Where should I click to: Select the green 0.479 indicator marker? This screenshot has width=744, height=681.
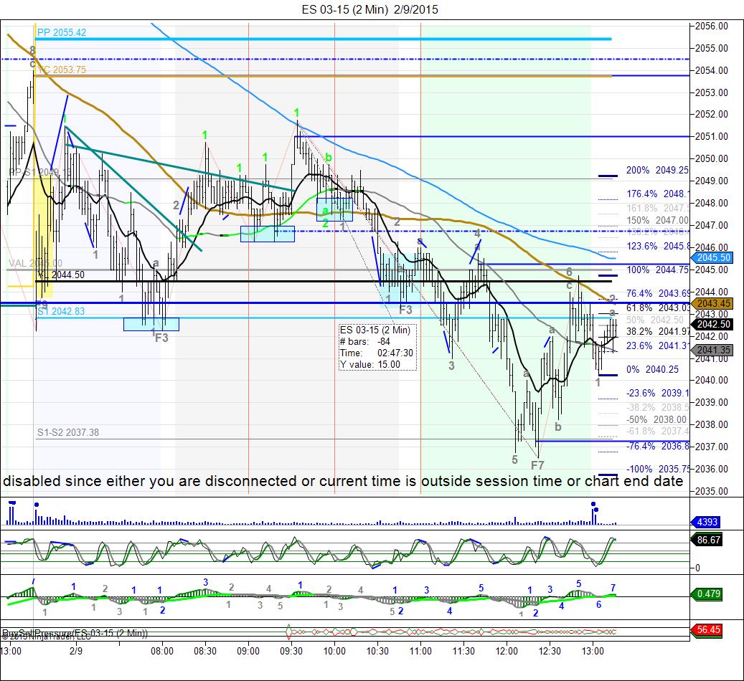tap(707, 594)
